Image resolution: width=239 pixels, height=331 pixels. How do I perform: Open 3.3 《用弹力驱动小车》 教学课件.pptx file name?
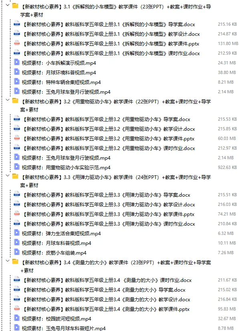pos(108,214)
